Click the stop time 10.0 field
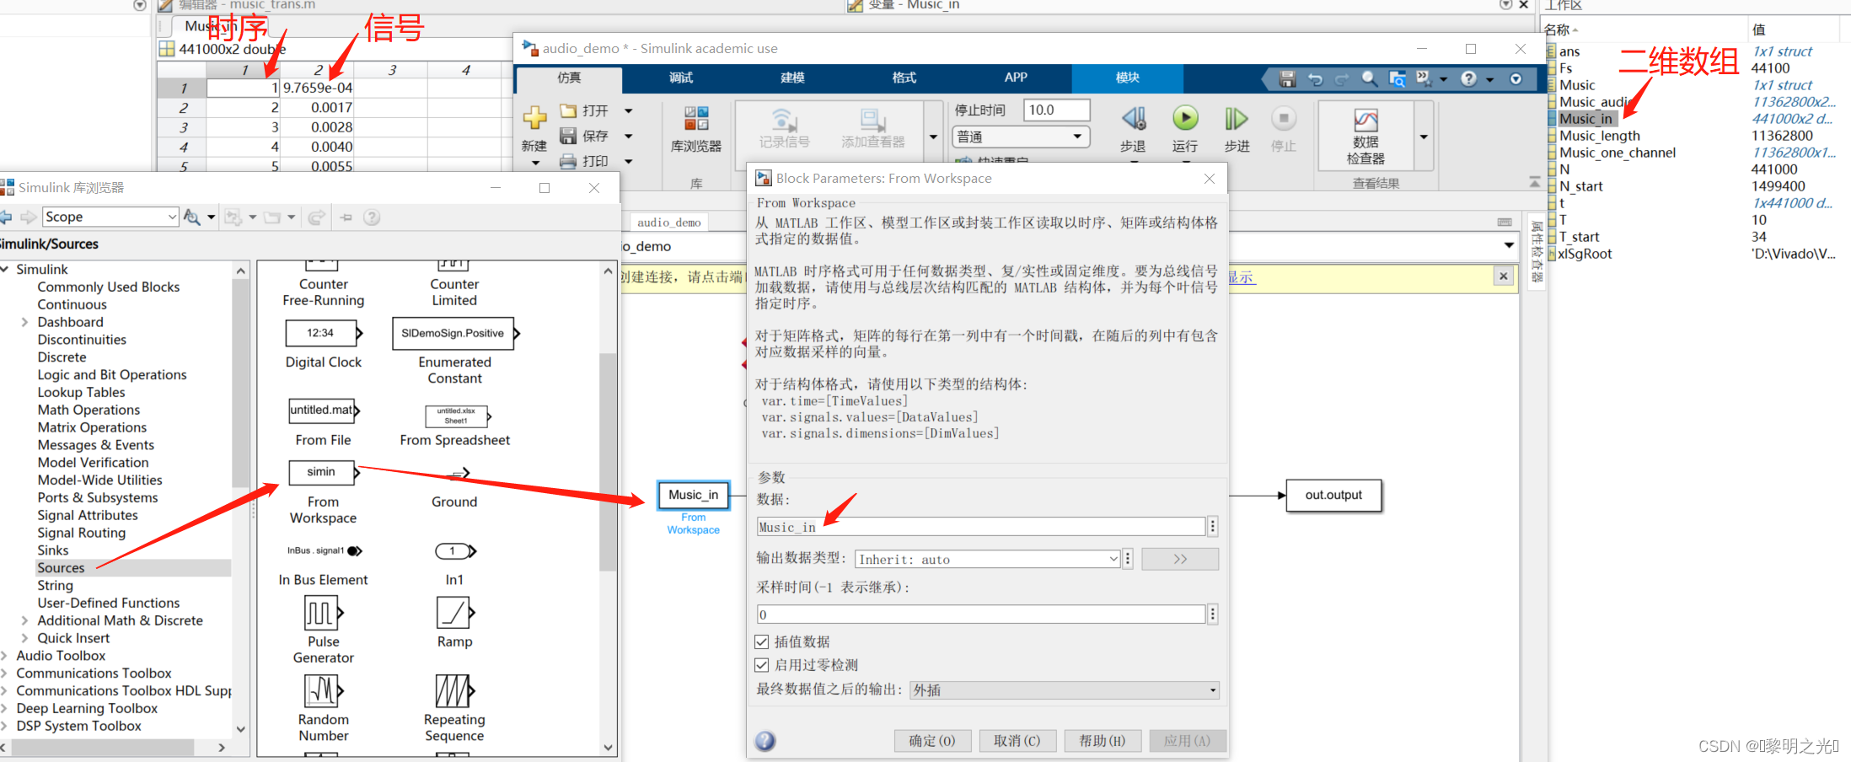 (1057, 110)
